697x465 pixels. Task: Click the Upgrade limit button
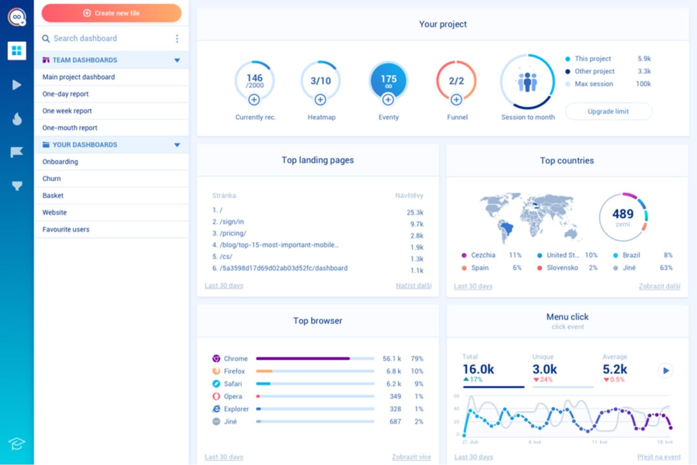tap(608, 111)
